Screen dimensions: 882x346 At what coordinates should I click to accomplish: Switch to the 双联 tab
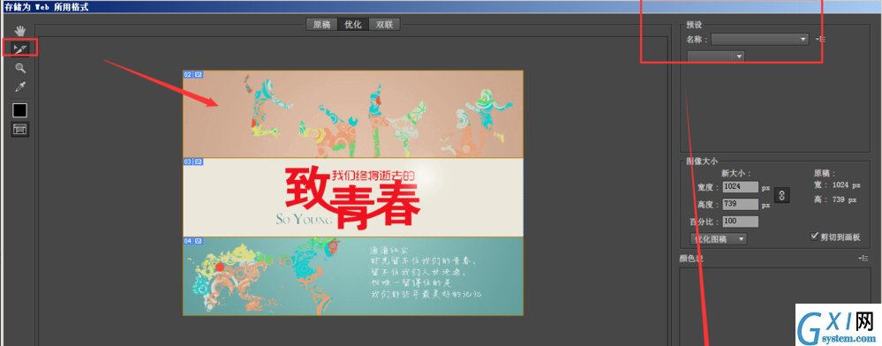tap(384, 24)
